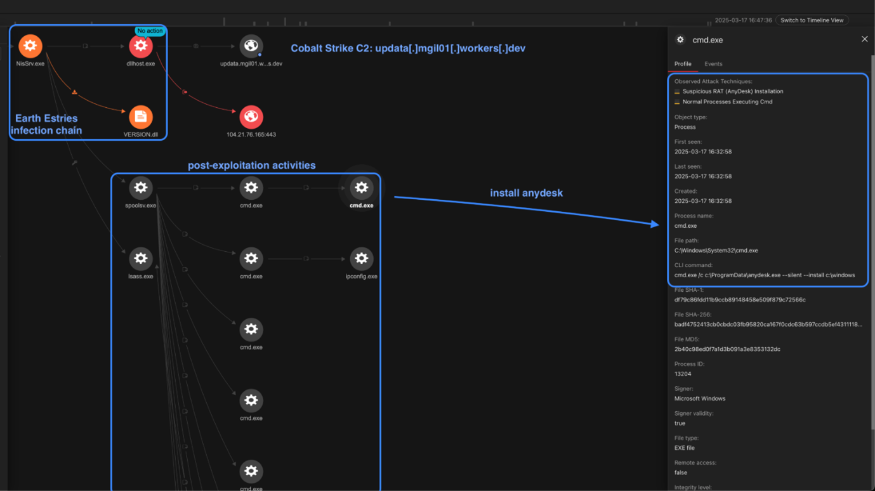This screenshot has width=875, height=491.
Task: Click the spoolsv.exe process node
Action: pyautogui.click(x=140, y=188)
